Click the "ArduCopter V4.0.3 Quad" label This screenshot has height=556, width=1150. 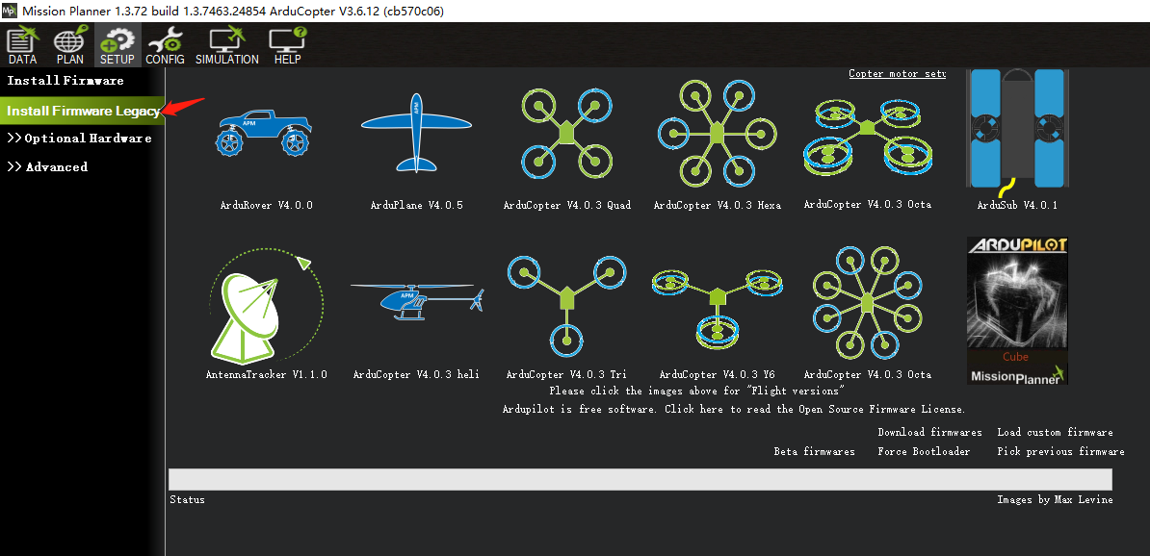point(567,205)
